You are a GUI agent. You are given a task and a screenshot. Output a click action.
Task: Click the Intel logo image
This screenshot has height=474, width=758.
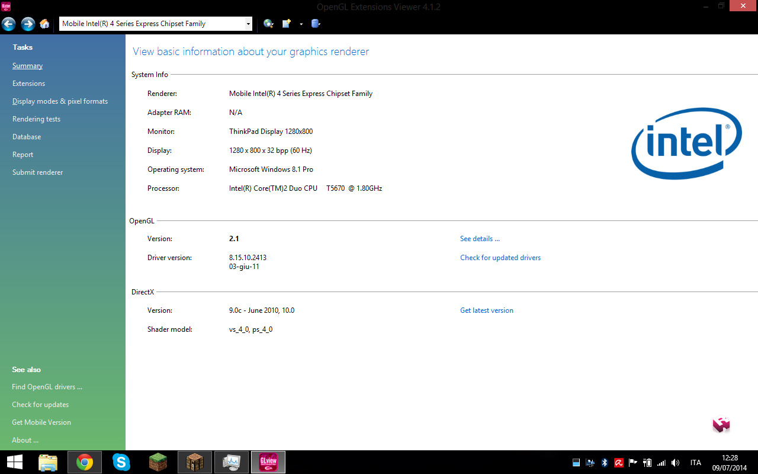[x=686, y=143]
